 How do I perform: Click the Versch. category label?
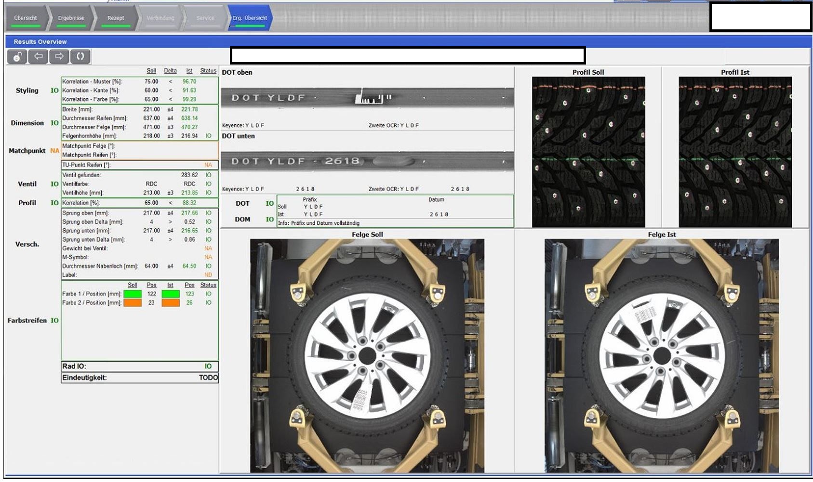(x=27, y=244)
